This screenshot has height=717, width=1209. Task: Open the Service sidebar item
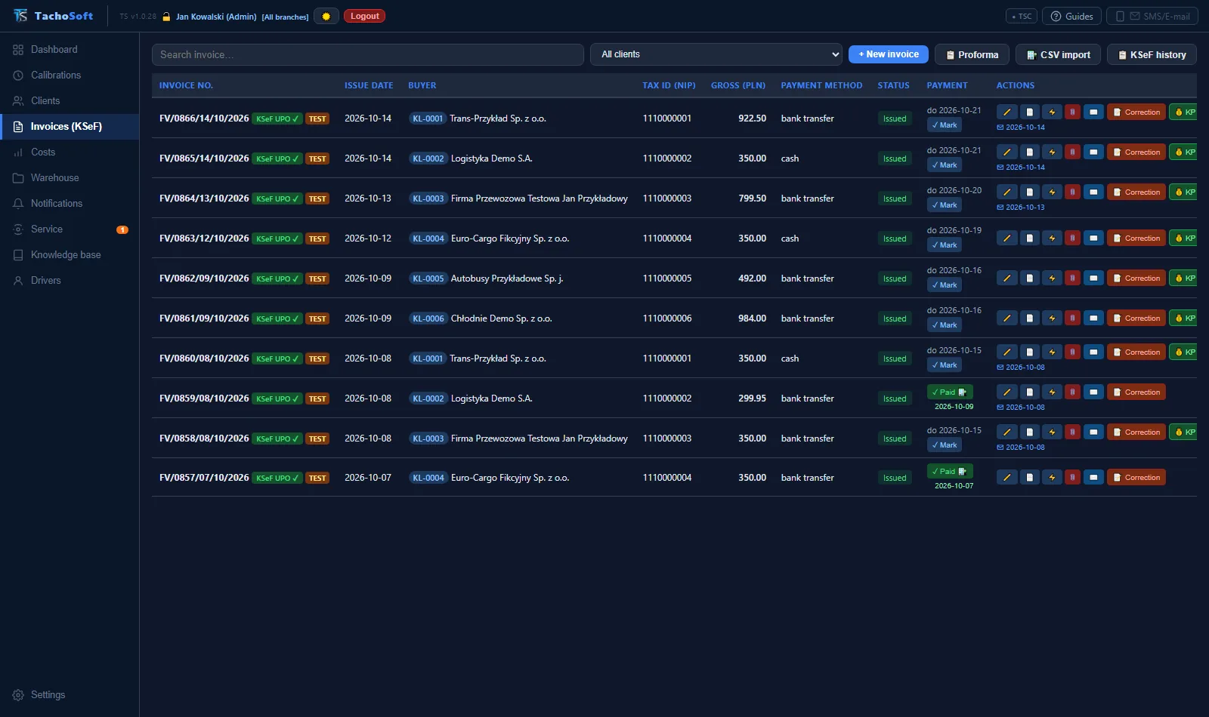click(x=70, y=229)
